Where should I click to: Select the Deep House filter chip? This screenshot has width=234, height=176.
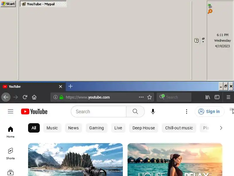coord(144,128)
